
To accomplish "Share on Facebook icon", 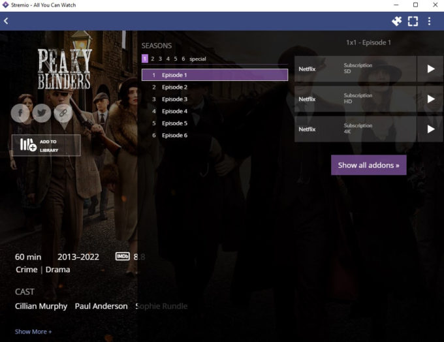I will pos(20,113).
